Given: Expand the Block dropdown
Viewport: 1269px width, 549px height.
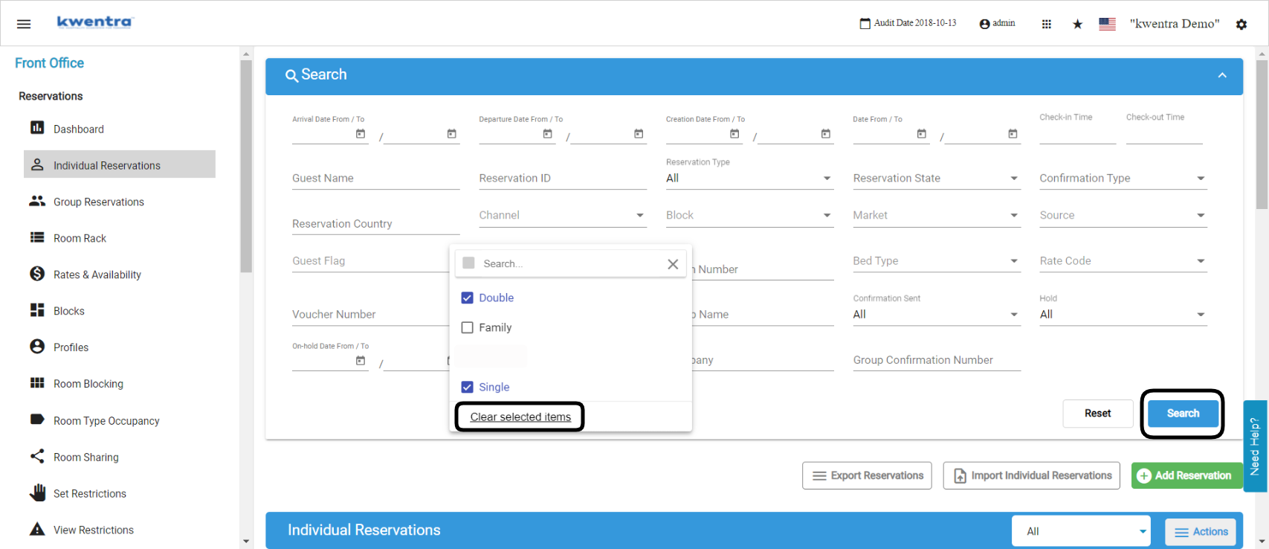Looking at the screenshot, I should [x=749, y=216].
